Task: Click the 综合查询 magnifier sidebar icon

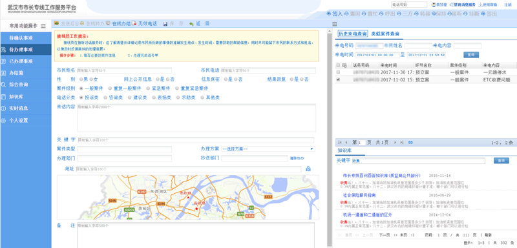Action: coord(3,85)
